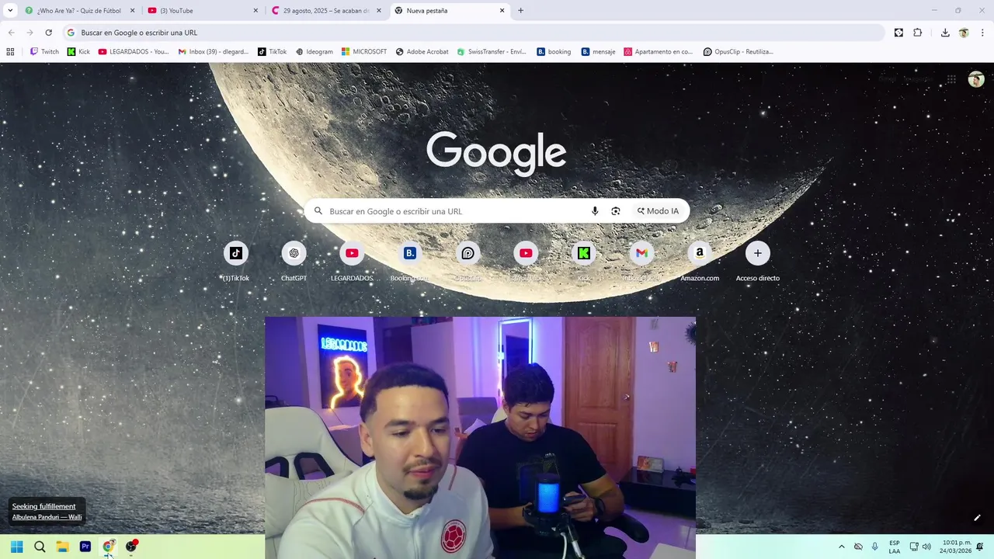Open the booking bookmark
The height and width of the screenshot is (559, 994).
(x=554, y=52)
